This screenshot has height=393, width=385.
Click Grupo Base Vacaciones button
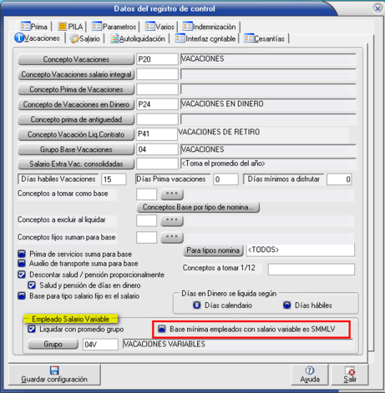pyautogui.click(x=76, y=149)
